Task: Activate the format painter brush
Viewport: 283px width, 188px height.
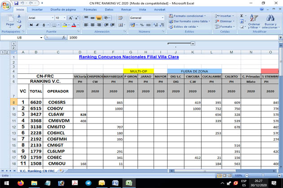Action: tap(19, 27)
